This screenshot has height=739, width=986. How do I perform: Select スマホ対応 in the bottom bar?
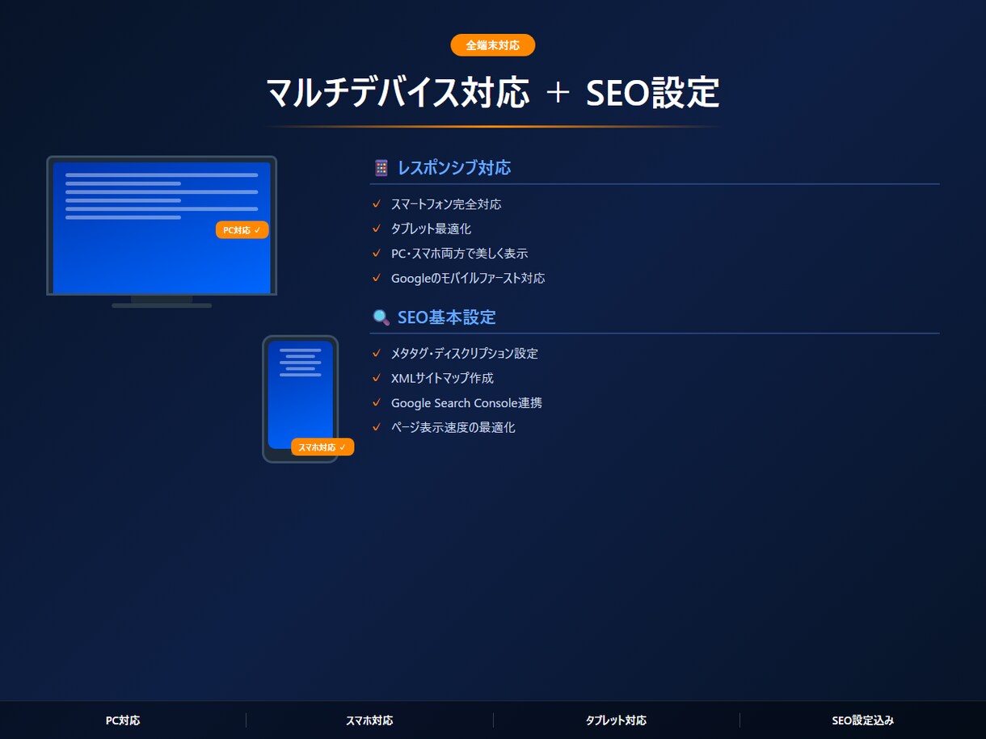click(369, 720)
